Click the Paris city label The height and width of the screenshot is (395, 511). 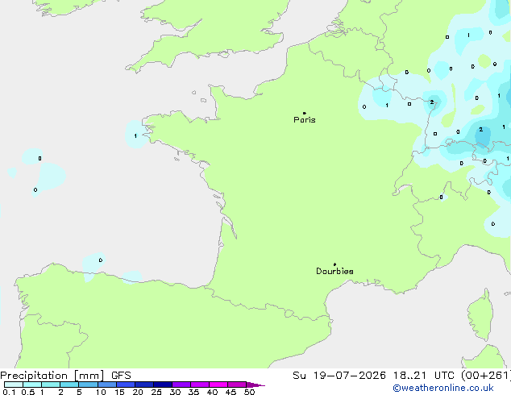[x=305, y=120]
